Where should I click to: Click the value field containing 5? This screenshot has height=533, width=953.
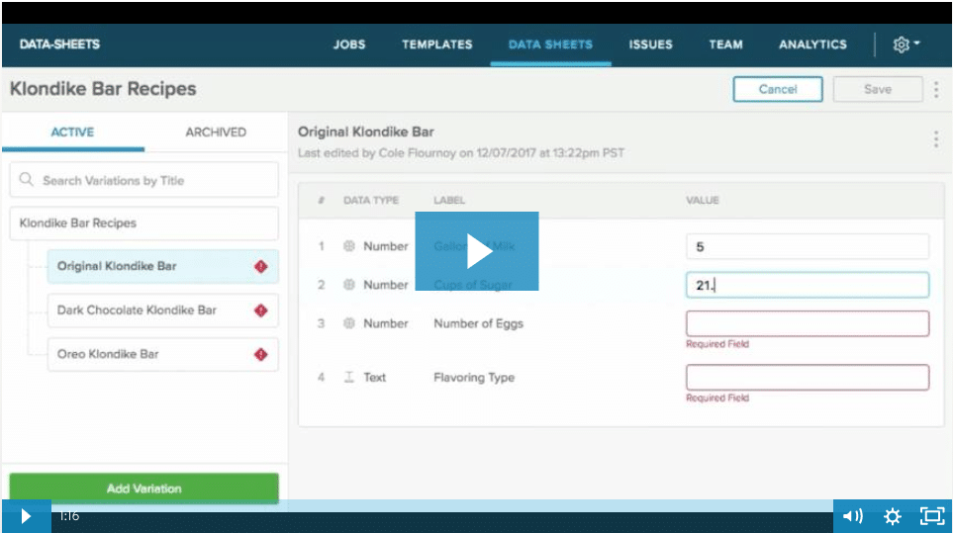click(808, 246)
